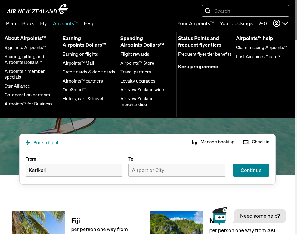Screen dimensions: 297x234
Task: Select Sign in to Airpoints
Action: (x=25, y=47)
